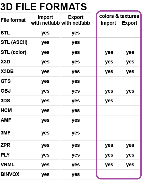
Task: Click 3DS colors import yes cell
Action: point(109,101)
